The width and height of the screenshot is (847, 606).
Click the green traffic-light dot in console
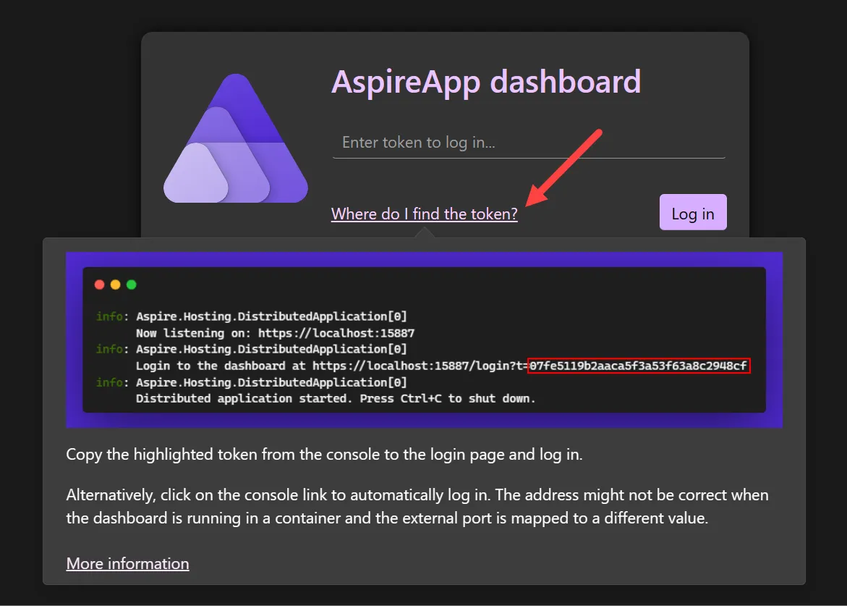pyautogui.click(x=131, y=284)
